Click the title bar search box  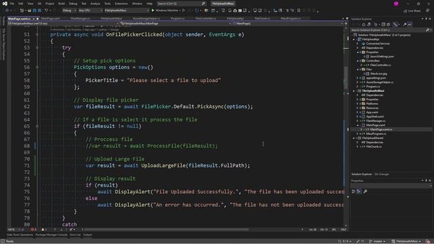(x=181, y=3)
